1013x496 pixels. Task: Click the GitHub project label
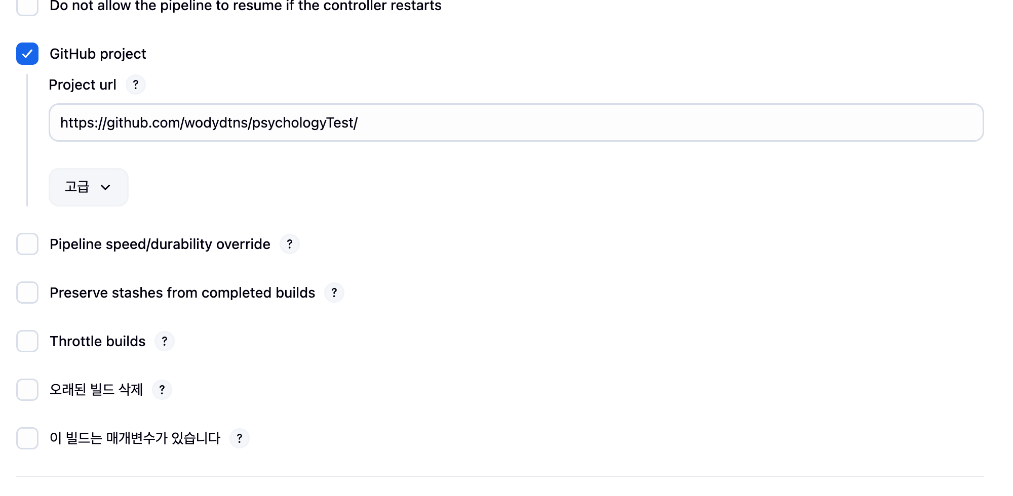coord(97,54)
